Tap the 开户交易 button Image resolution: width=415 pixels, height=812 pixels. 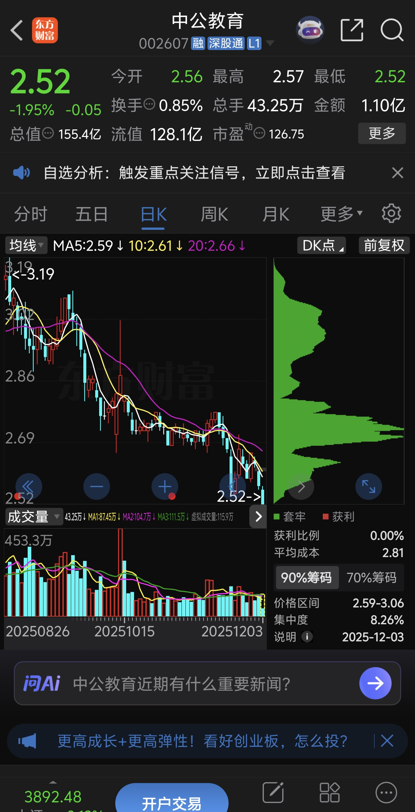pos(172,798)
